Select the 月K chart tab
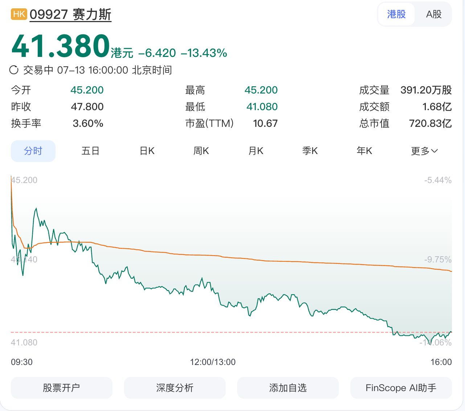 tap(256, 151)
